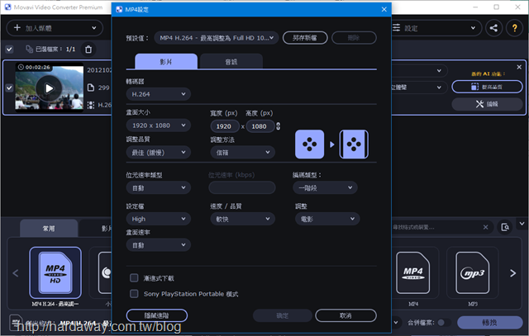The image size is (529, 336).
Task: Open the H.264 codec dropdown
Action: [158, 94]
